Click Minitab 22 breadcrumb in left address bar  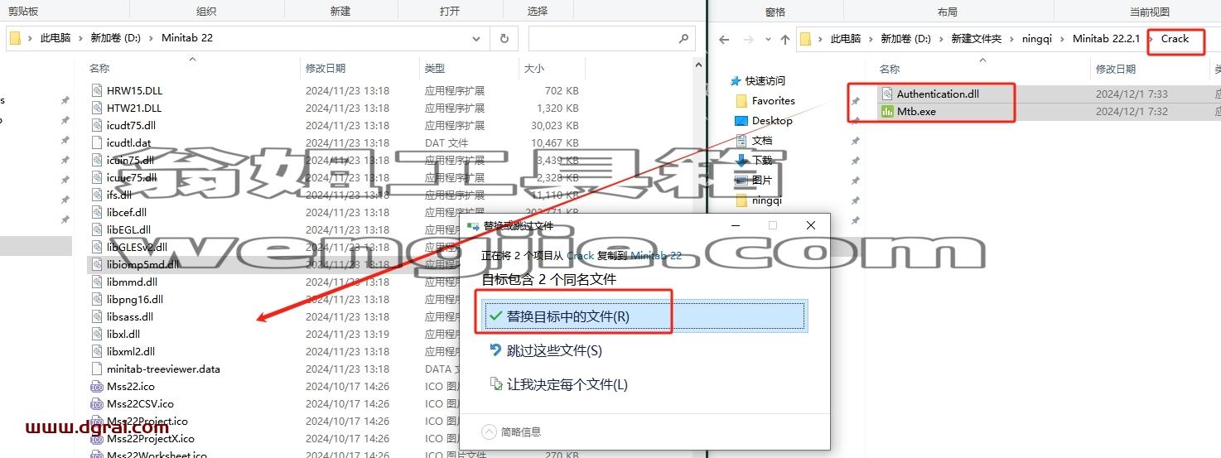point(187,38)
